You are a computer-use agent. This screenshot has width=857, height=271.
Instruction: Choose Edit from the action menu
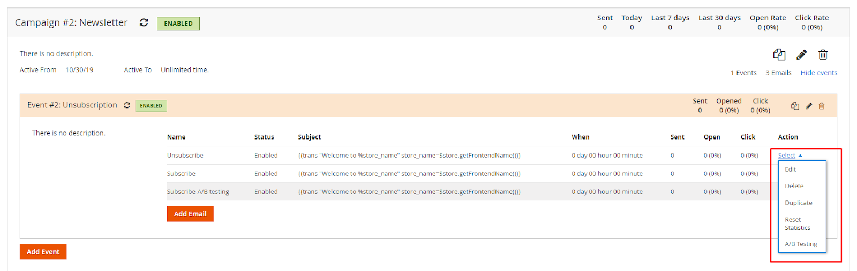tap(791, 169)
